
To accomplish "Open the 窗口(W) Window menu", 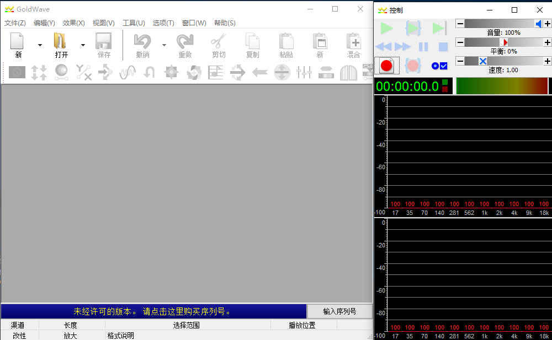I will pos(194,23).
